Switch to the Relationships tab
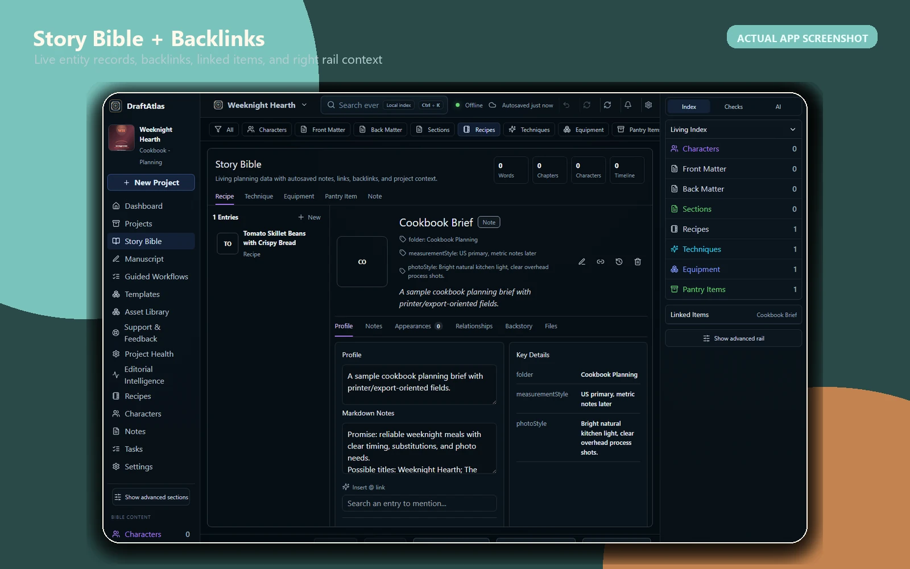 [474, 326]
